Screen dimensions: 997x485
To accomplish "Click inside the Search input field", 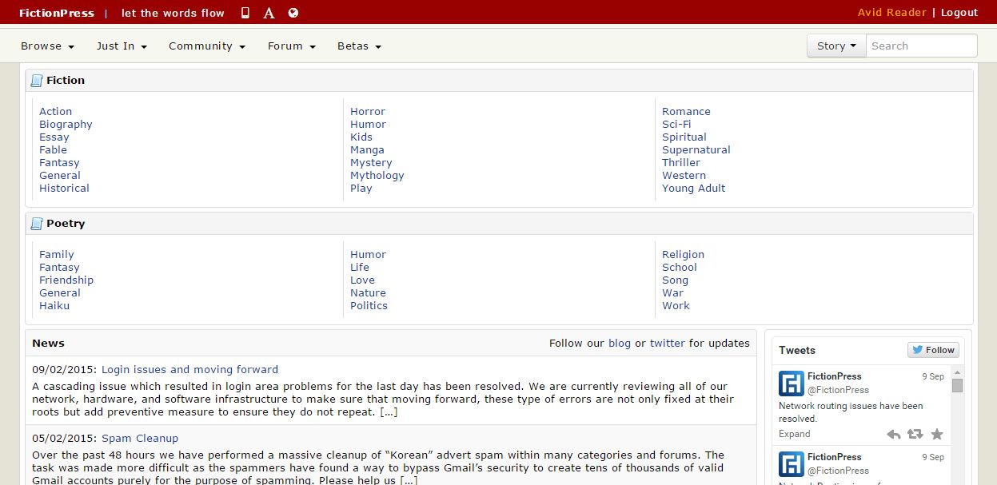I will 921,46.
